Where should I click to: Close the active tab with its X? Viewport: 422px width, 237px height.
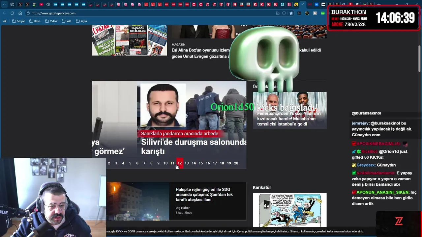[x=303, y=4]
